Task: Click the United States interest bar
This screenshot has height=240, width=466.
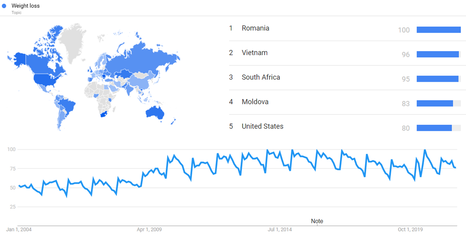Action: pyautogui.click(x=434, y=128)
